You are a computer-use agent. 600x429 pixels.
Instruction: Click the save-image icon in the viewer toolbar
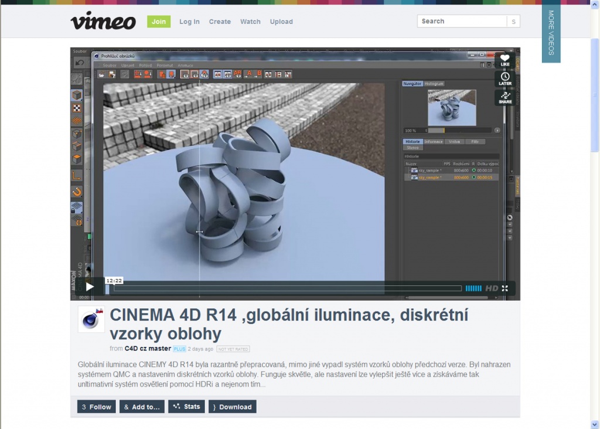(112, 74)
